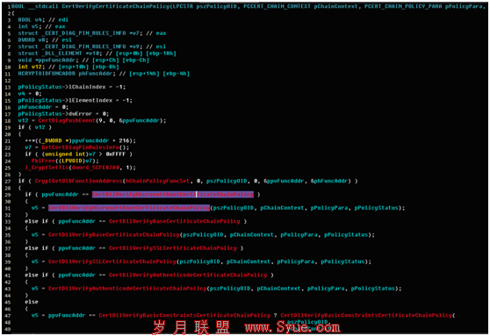Click I_CryptSetTls function on line 25

(47, 168)
